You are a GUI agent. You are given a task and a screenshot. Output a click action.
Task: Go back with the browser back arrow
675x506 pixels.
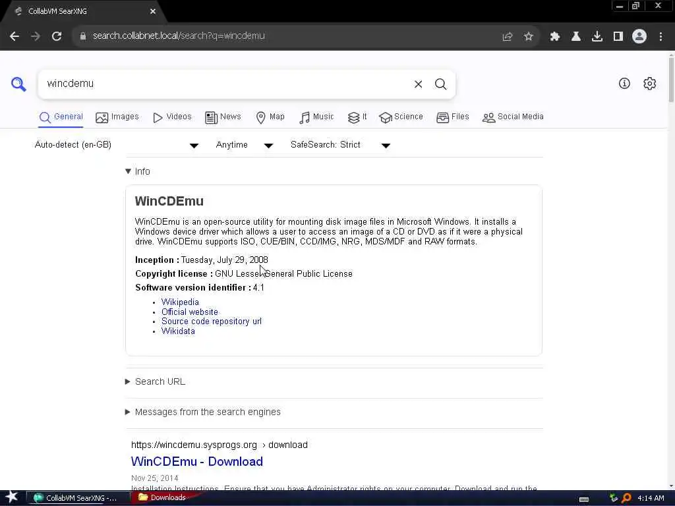[15, 36]
